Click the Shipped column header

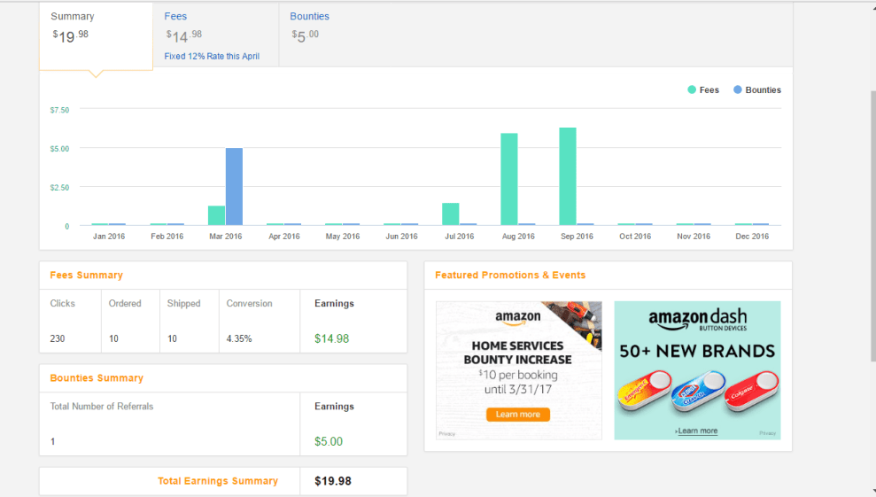(184, 304)
